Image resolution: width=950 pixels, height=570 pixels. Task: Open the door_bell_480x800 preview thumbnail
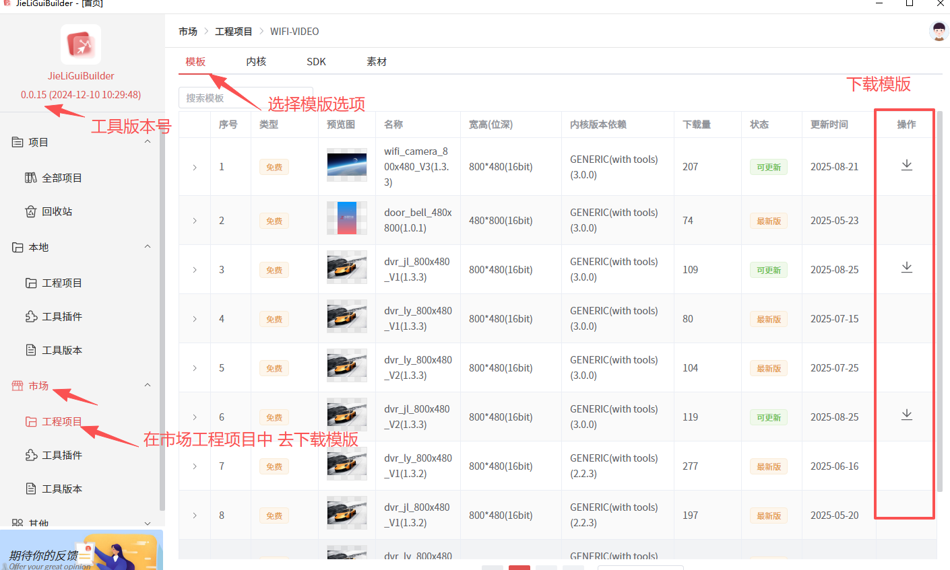coord(347,218)
